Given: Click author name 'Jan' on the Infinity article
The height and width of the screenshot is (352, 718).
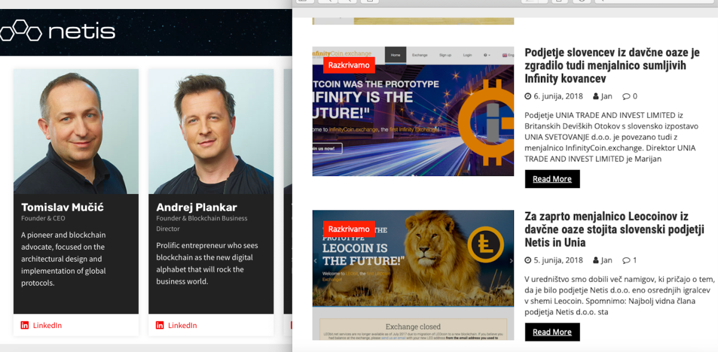Looking at the screenshot, I should tap(607, 96).
